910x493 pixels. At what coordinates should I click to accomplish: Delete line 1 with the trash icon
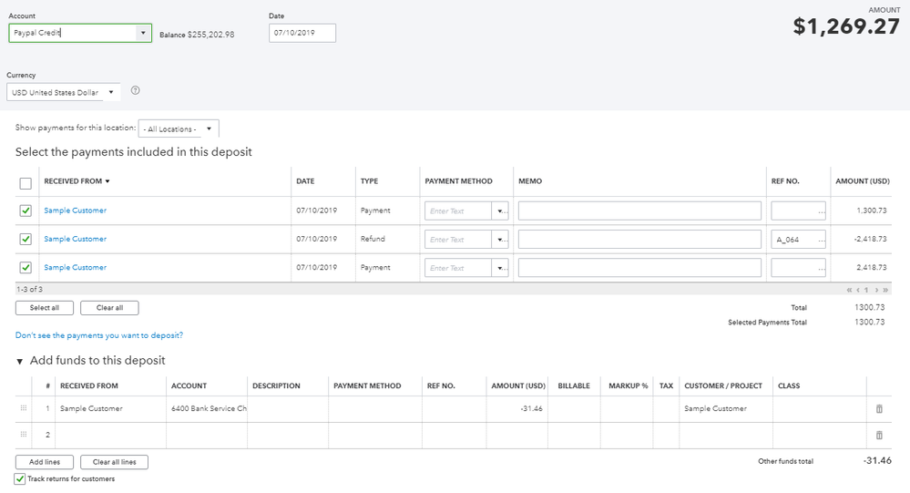tap(879, 409)
